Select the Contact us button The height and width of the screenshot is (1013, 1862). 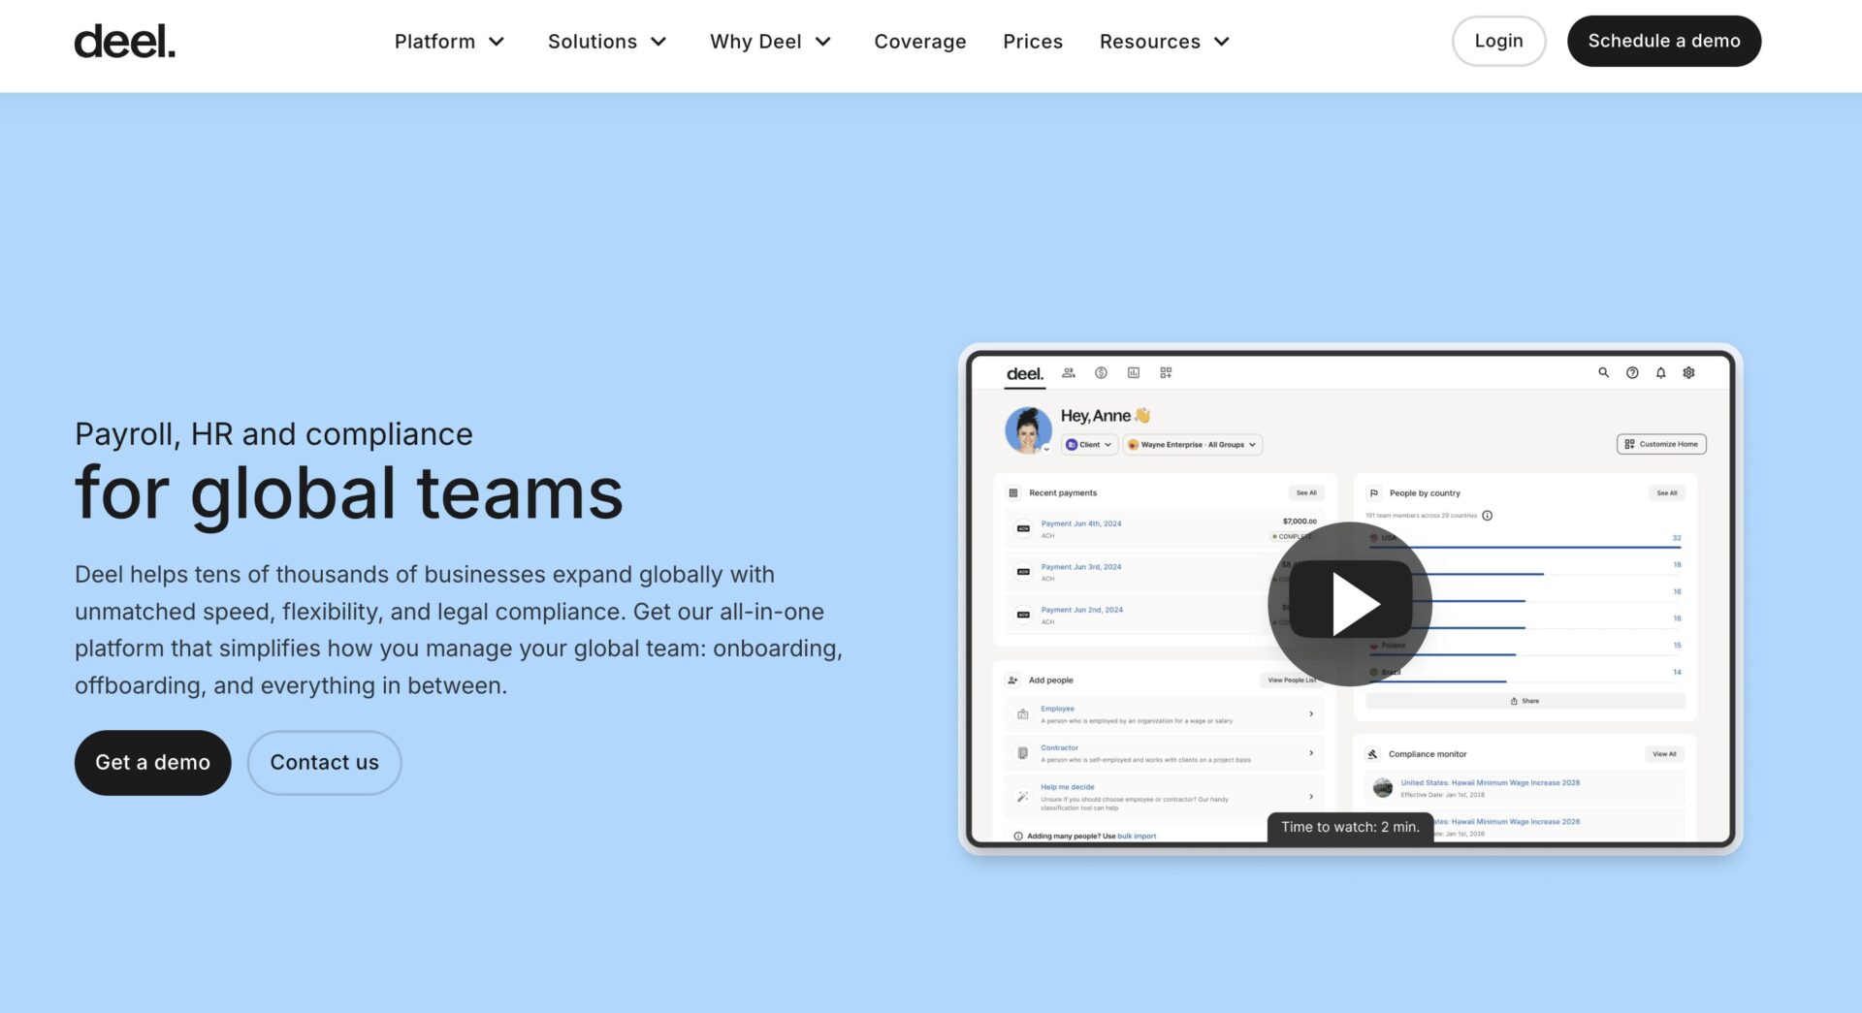tap(324, 762)
